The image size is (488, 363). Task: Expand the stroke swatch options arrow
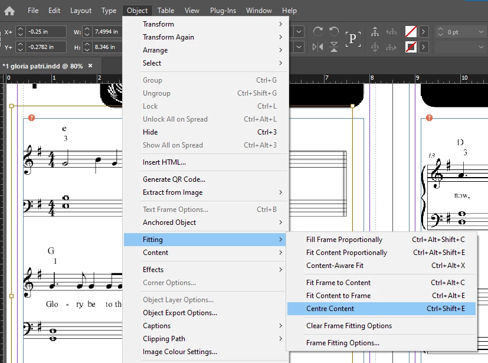(x=423, y=47)
